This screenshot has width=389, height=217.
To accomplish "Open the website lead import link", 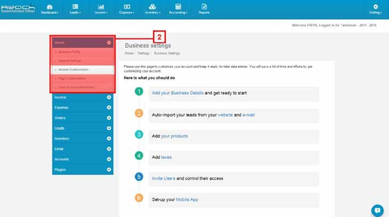I will click(225, 115).
